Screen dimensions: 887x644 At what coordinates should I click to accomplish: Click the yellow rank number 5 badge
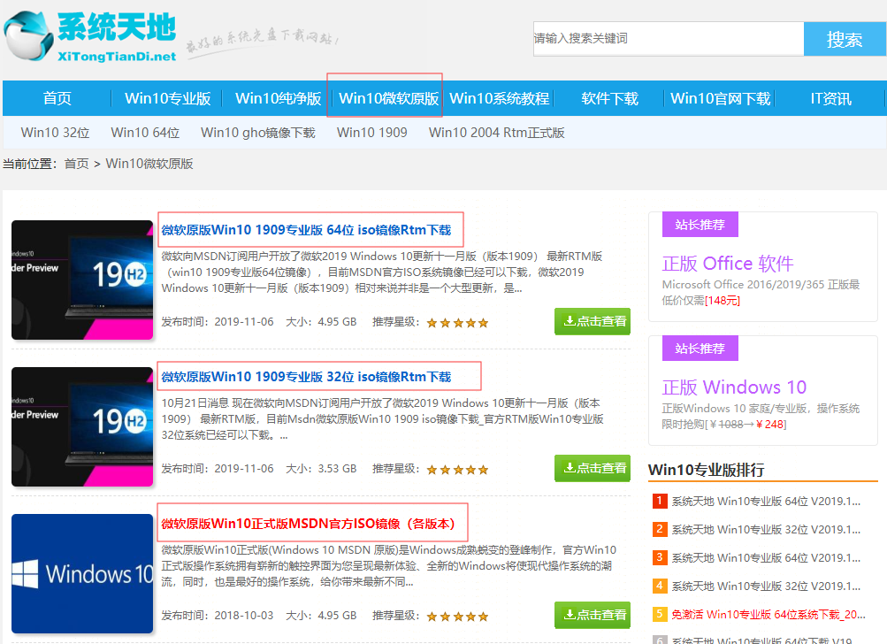click(660, 614)
